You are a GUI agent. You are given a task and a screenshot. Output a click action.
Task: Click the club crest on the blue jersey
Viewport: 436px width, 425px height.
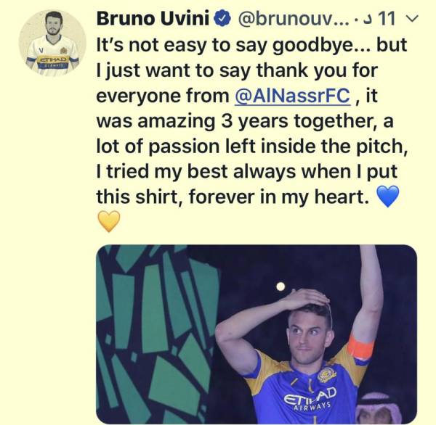click(x=326, y=375)
